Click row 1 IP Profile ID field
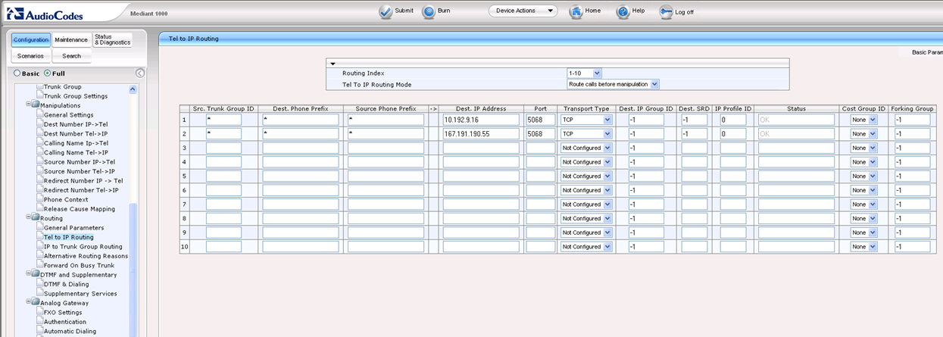 [x=733, y=120]
